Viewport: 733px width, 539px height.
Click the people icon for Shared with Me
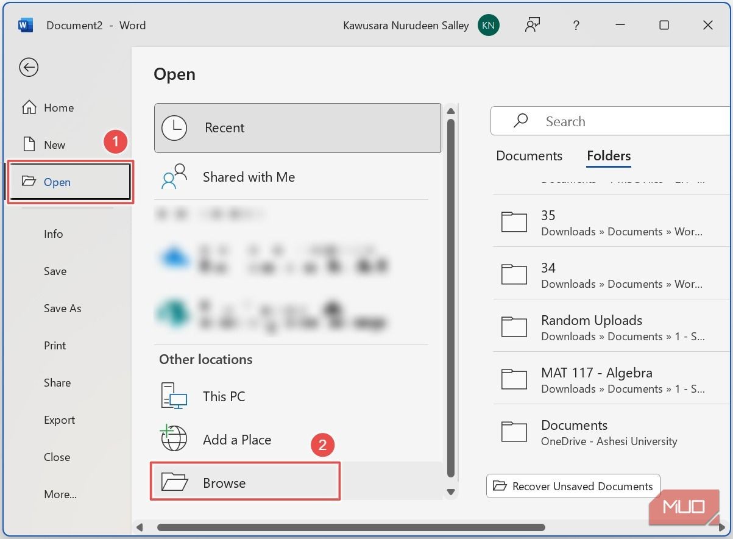174,176
